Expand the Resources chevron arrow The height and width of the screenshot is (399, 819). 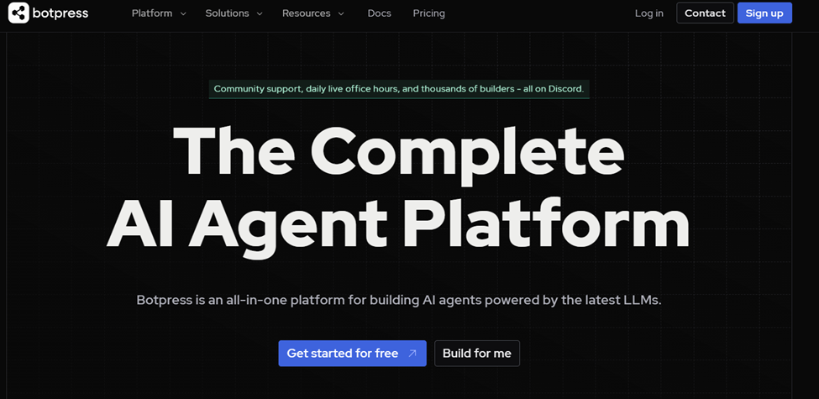(341, 14)
